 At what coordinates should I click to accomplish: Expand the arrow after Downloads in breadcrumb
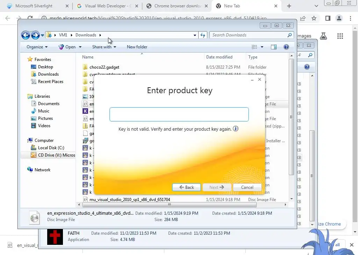pos(100,35)
